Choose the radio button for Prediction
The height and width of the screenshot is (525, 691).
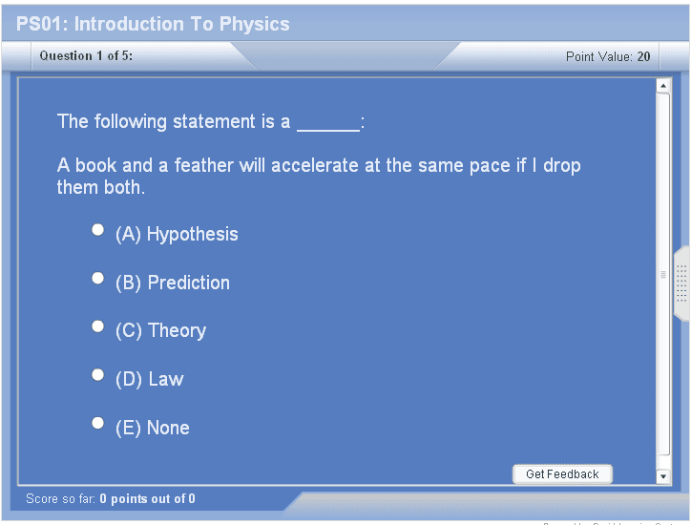[x=97, y=278]
